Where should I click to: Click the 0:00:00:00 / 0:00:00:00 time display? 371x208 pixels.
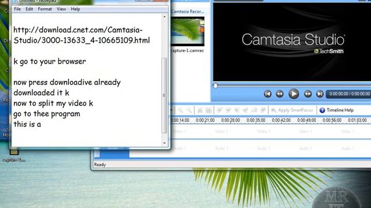pyautogui.click(x=349, y=94)
